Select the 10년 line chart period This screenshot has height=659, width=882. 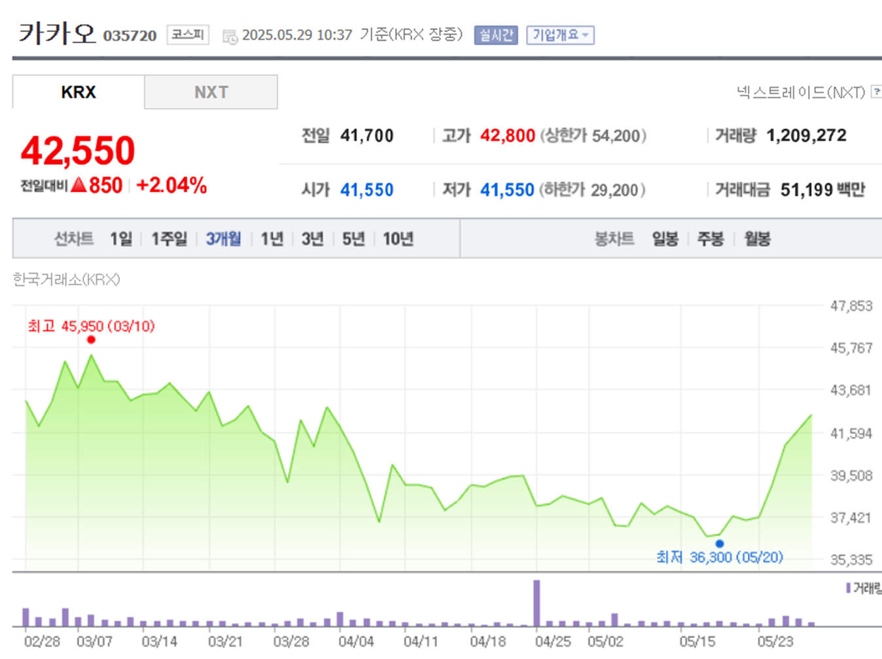coord(398,239)
